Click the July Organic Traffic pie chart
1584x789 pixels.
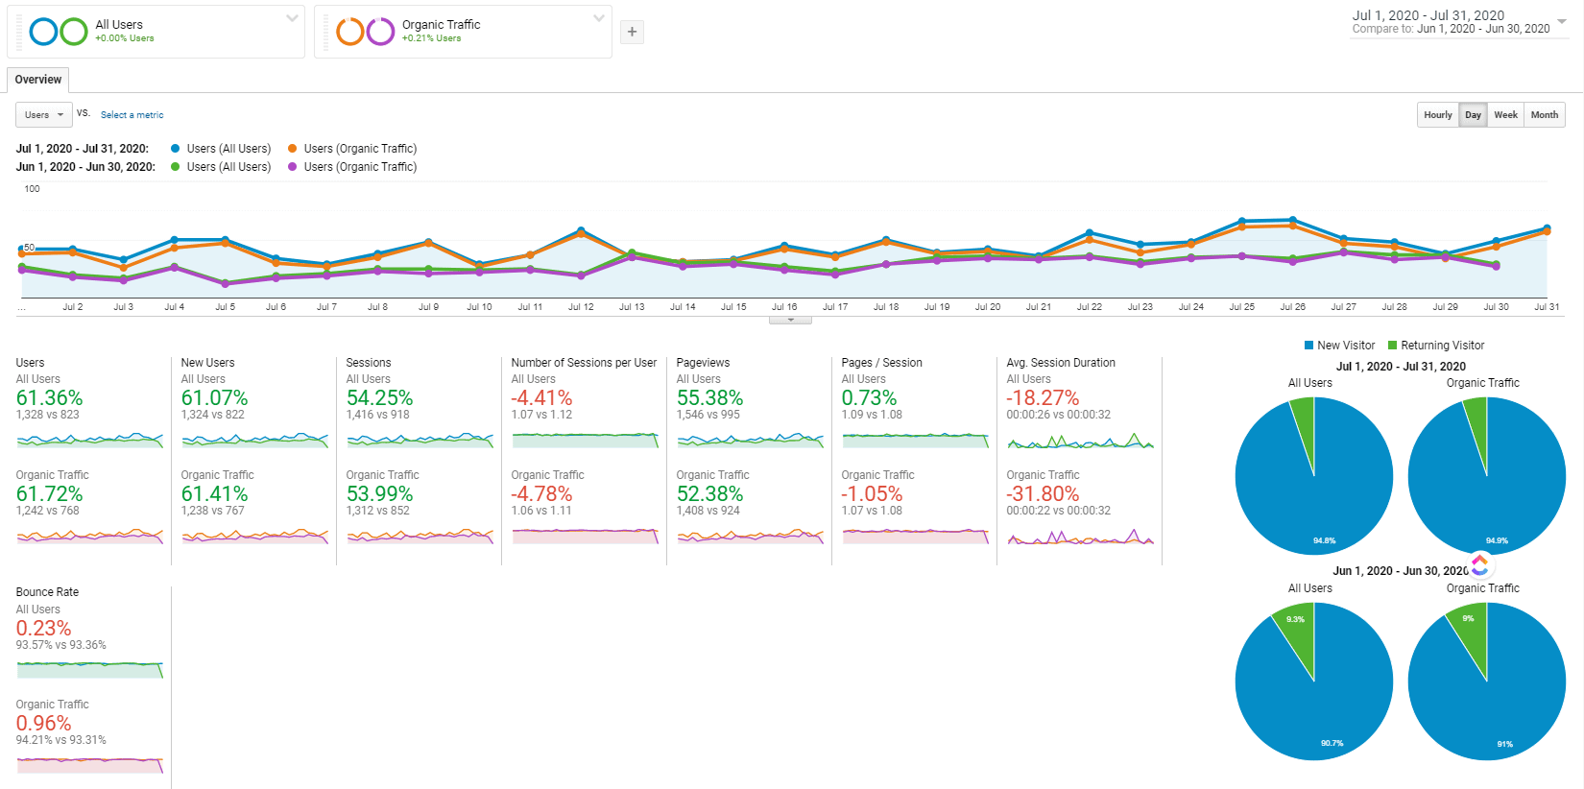click(x=1487, y=476)
